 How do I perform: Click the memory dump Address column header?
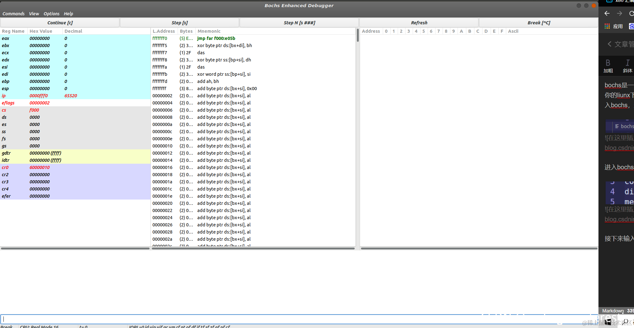(x=371, y=31)
